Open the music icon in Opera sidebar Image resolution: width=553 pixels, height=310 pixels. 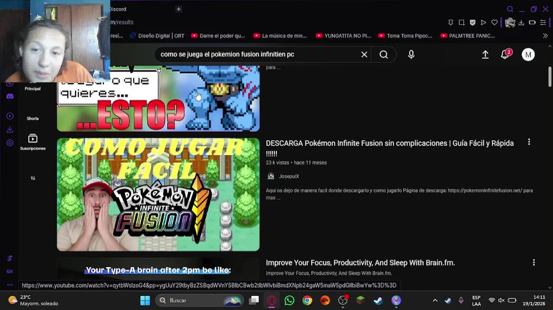click(x=10, y=258)
